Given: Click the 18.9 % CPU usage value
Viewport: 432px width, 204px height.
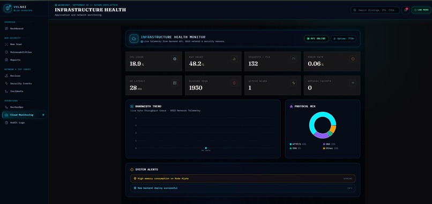Looking at the screenshot, I should point(137,64).
